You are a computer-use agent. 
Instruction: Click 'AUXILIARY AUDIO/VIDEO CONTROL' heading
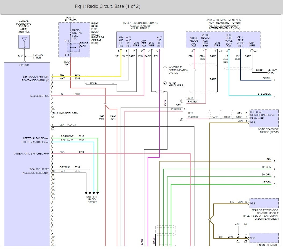point(140,27)
